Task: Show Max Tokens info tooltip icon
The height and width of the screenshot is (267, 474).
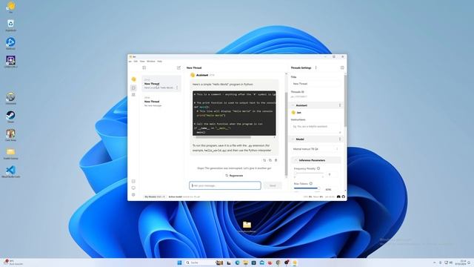Action: (311, 183)
